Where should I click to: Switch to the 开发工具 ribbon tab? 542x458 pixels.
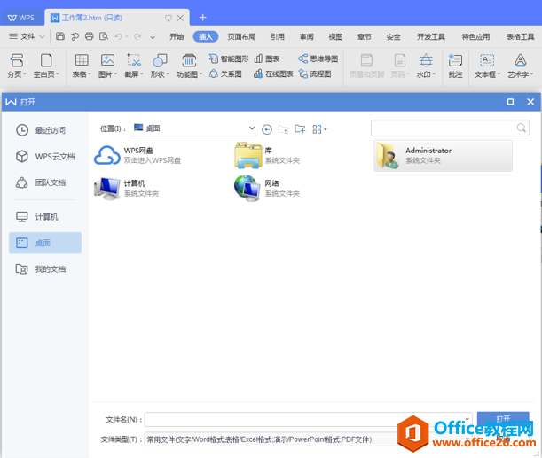click(431, 36)
